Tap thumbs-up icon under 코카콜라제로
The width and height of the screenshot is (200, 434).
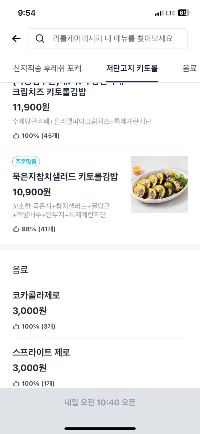point(16,326)
